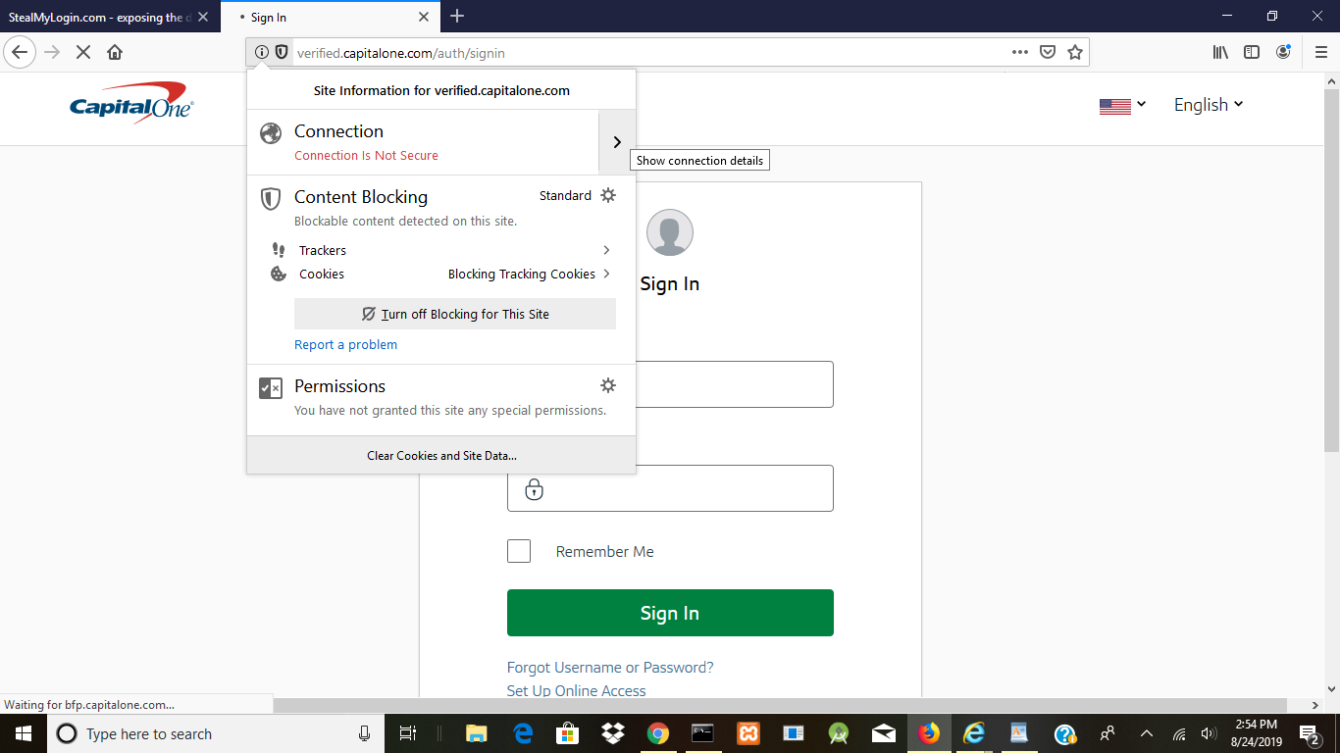Click the Set Up Online Access link
The height and width of the screenshot is (753, 1340).
pyautogui.click(x=577, y=690)
